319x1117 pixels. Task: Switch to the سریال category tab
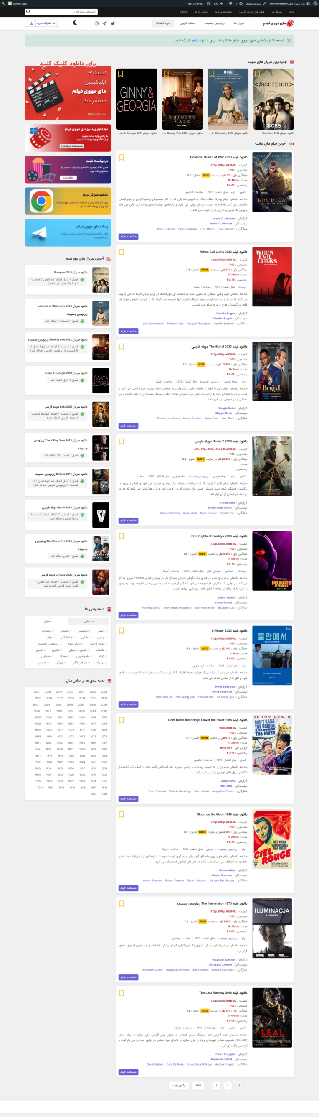(x=48, y=621)
